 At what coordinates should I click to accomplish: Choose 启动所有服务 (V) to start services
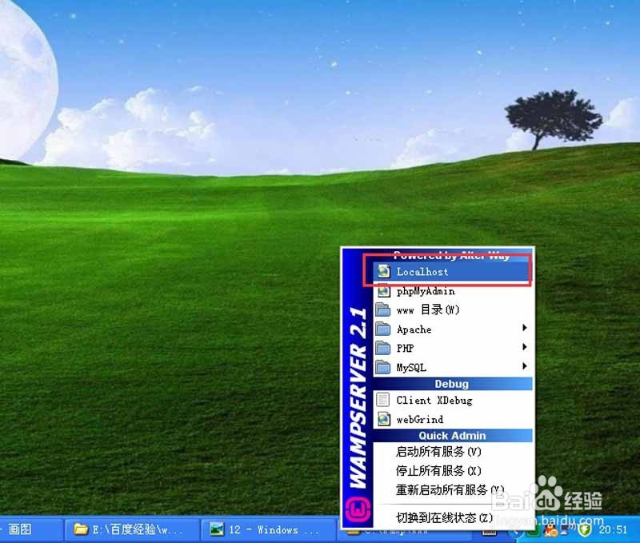452,452
